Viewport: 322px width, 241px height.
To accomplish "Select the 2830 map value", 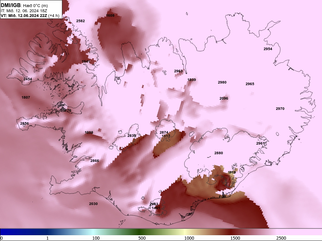I will click(x=132, y=136).
